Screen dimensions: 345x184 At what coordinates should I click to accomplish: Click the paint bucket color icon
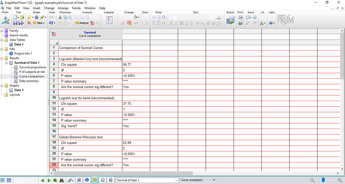[136, 17]
